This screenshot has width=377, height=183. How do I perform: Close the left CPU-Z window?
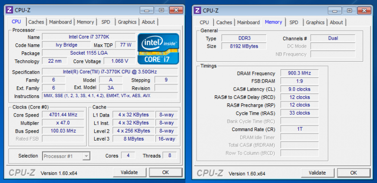coord(176,10)
